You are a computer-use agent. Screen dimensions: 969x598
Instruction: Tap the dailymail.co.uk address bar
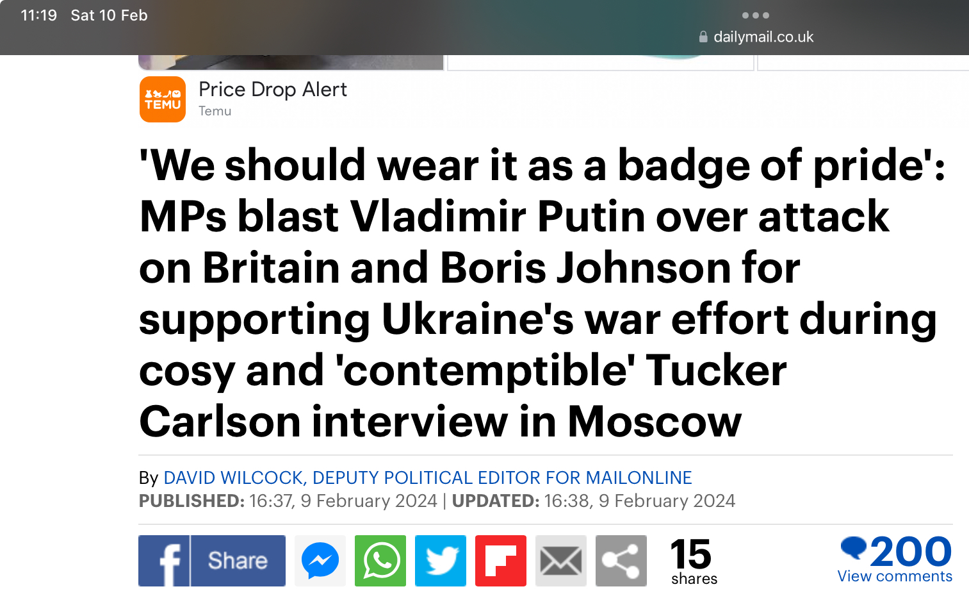pyautogui.click(x=756, y=37)
